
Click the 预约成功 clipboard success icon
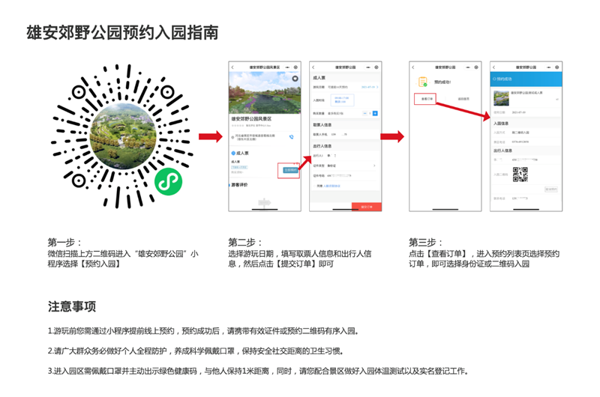click(x=422, y=82)
